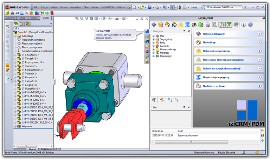The height and width of the screenshot is (159, 270).
Task: Toggle the filter funnel panel button
Action: point(229,25)
